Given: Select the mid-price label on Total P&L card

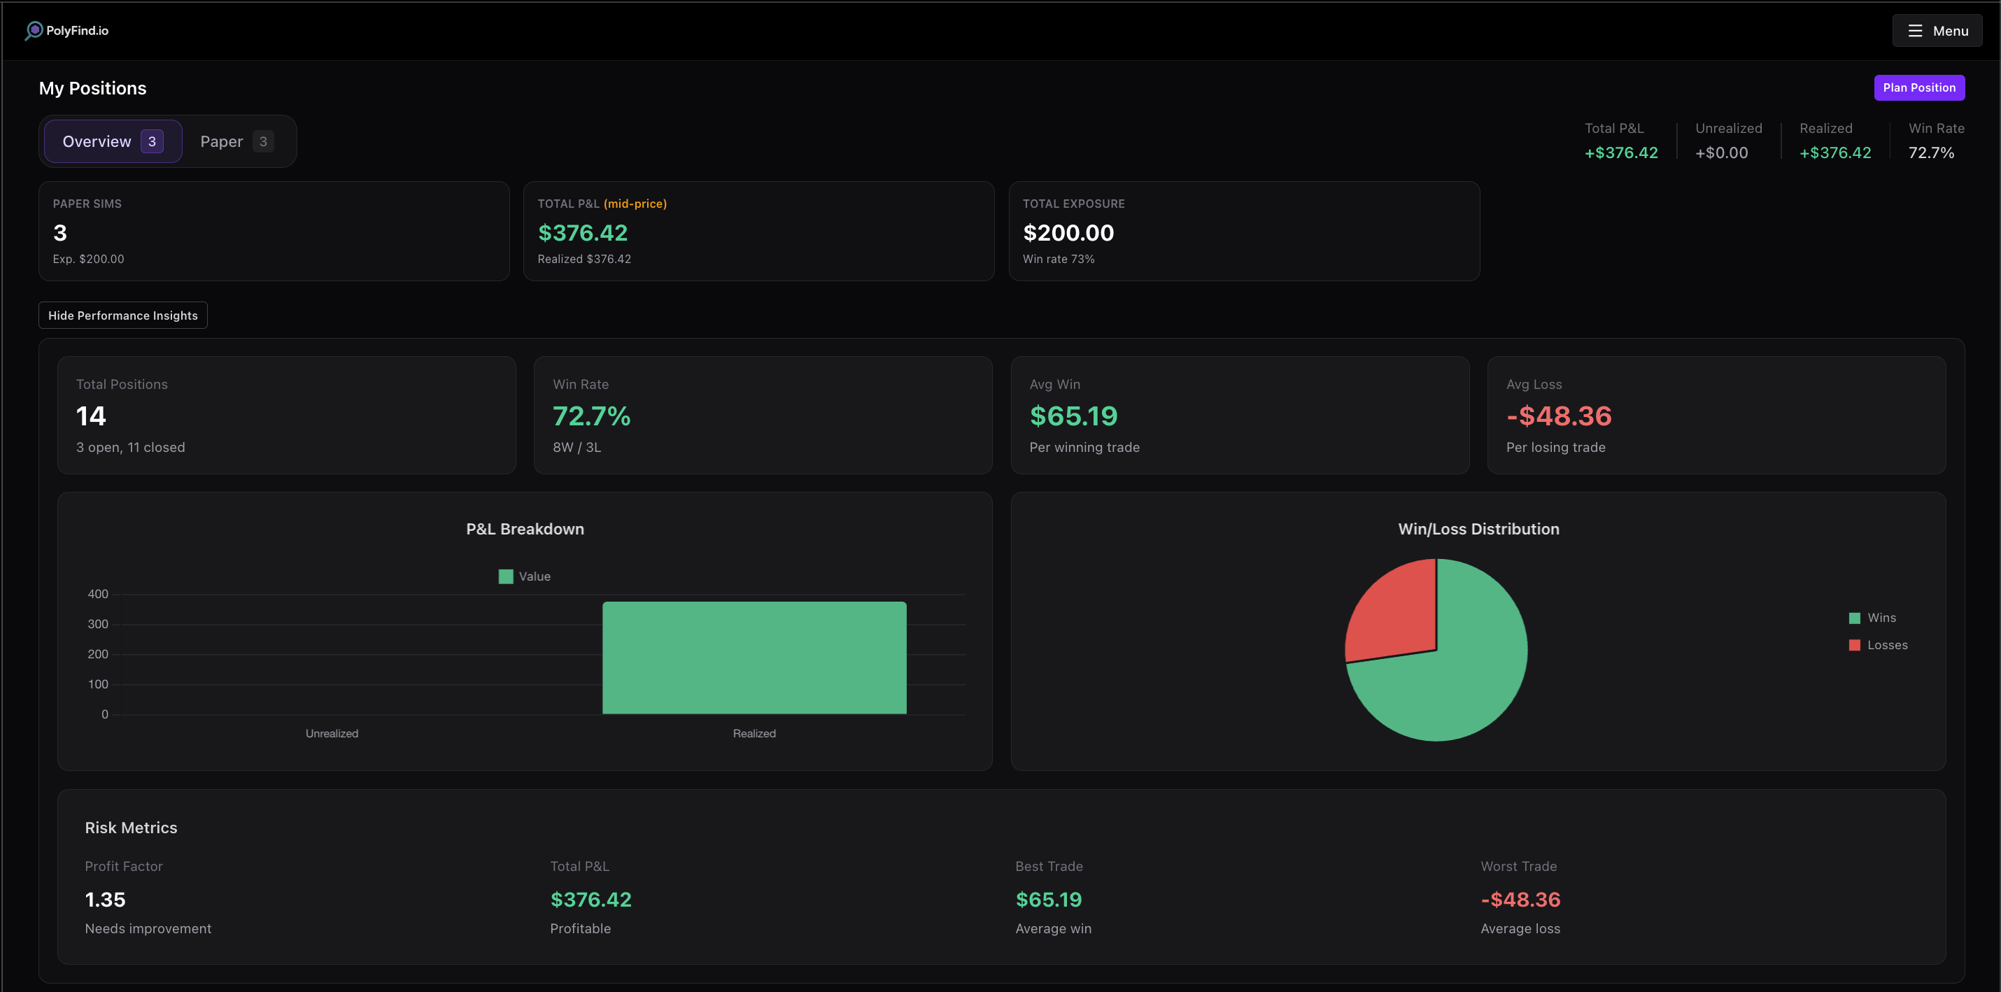Looking at the screenshot, I should point(635,204).
